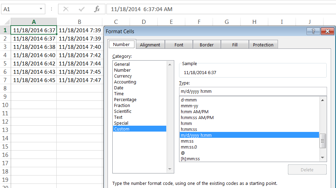Open the Font tab
Viewport: 336px width, 188px height.
click(179, 45)
